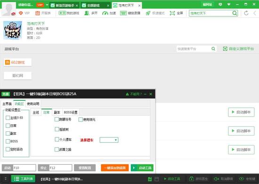Screen dimensions: 259x184
Task: Switch to the 主界面 tab
Action: 7,104
